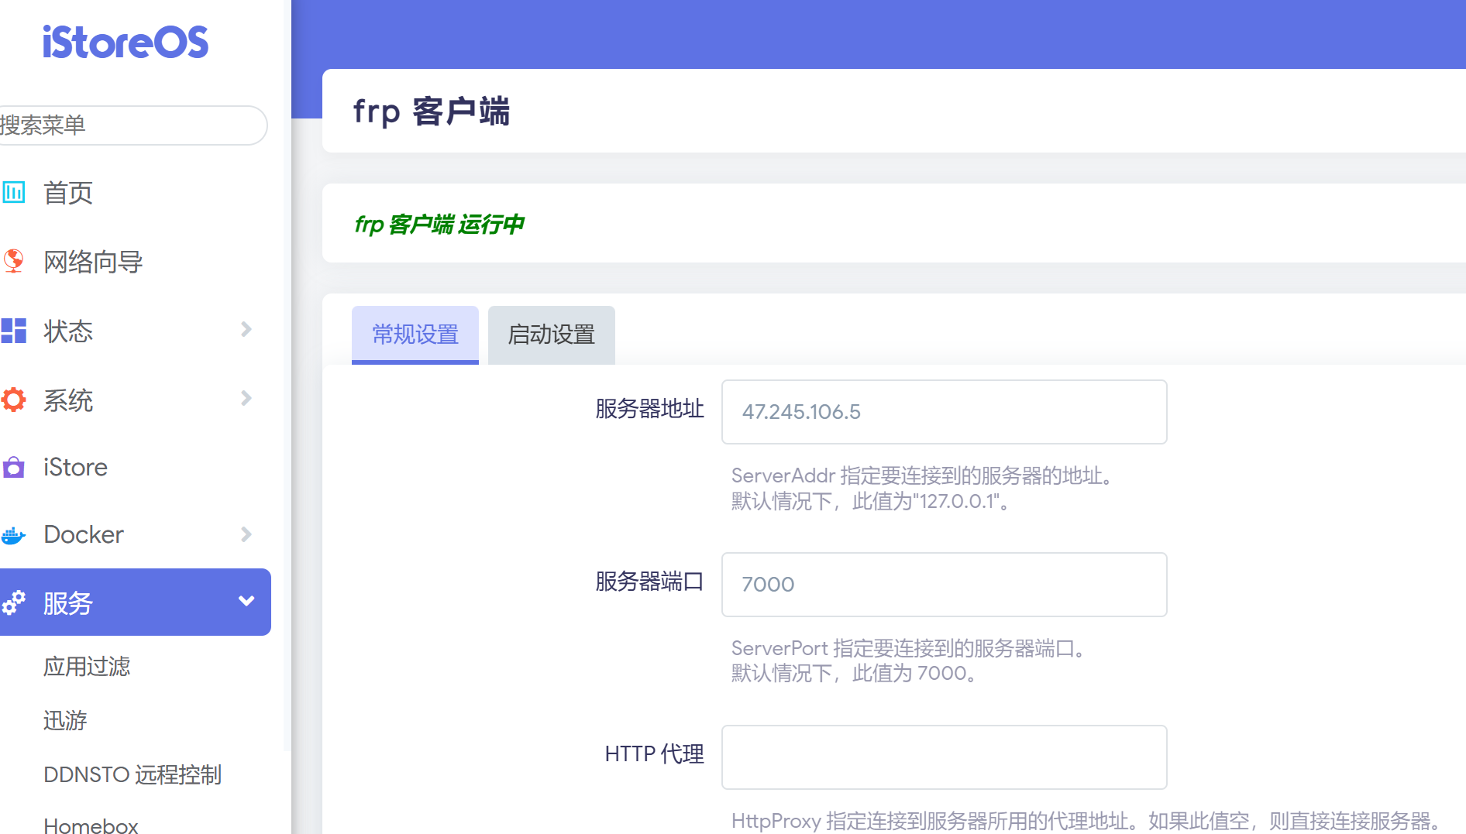
Task: Click the 网络向导 globe icon
Action: click(13, 261)
